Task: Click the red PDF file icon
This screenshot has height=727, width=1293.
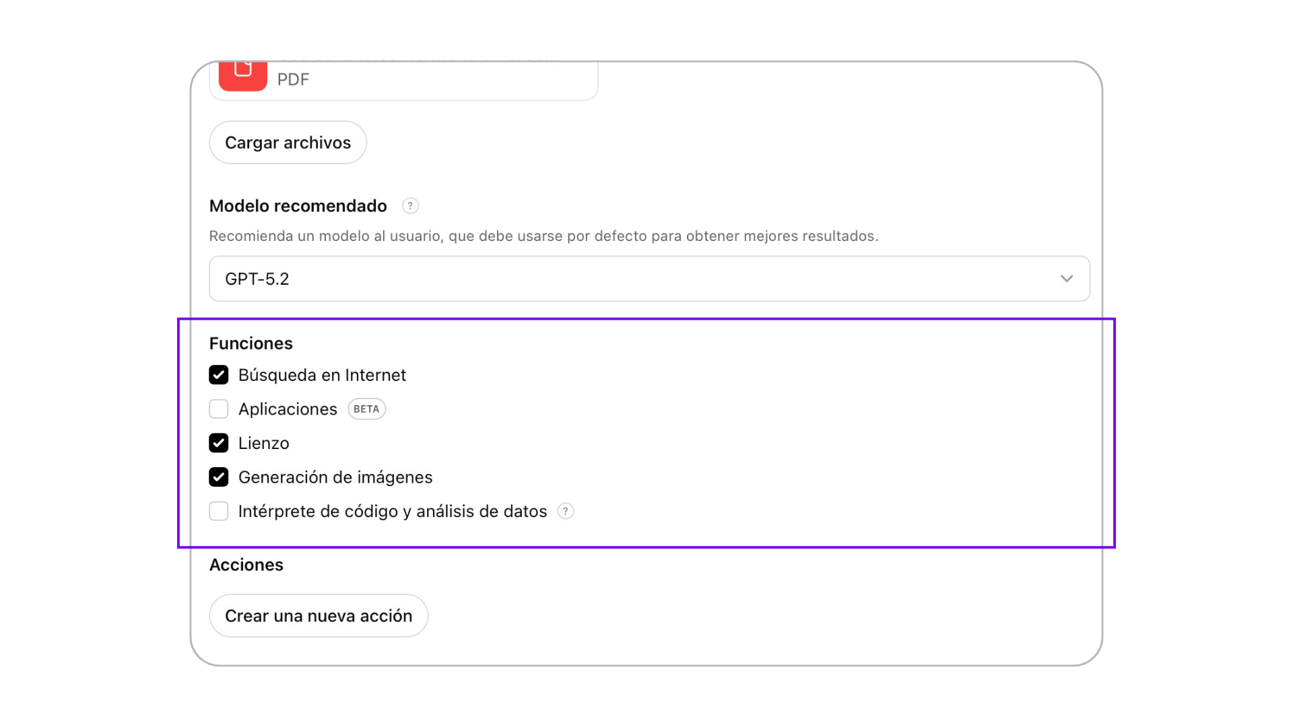Action: (242, 75)
